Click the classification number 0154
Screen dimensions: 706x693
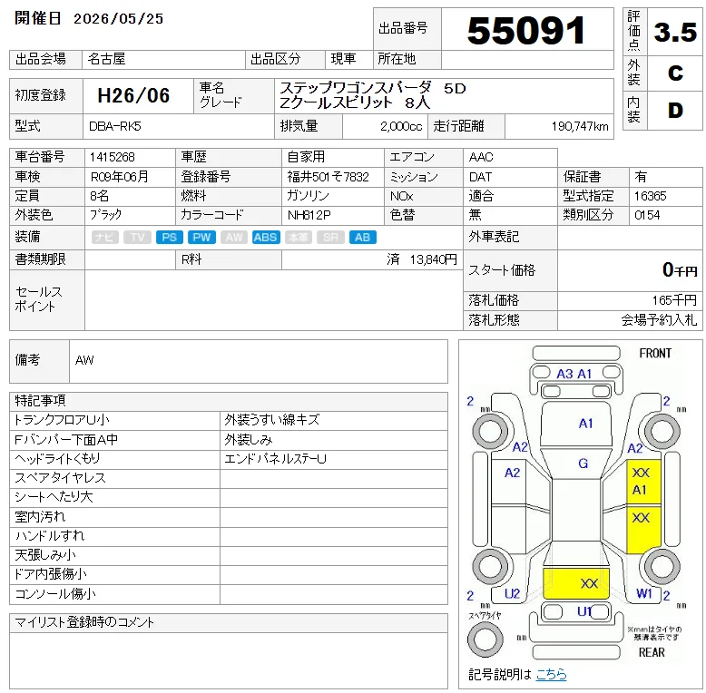tap(647, 215)
